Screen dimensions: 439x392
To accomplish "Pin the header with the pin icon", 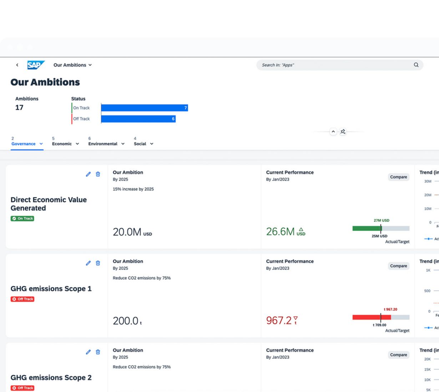I will [x=343, y=132].
